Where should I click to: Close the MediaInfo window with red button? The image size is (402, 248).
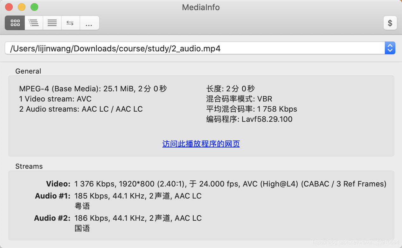pyautogui.click(x=9, y=7)
